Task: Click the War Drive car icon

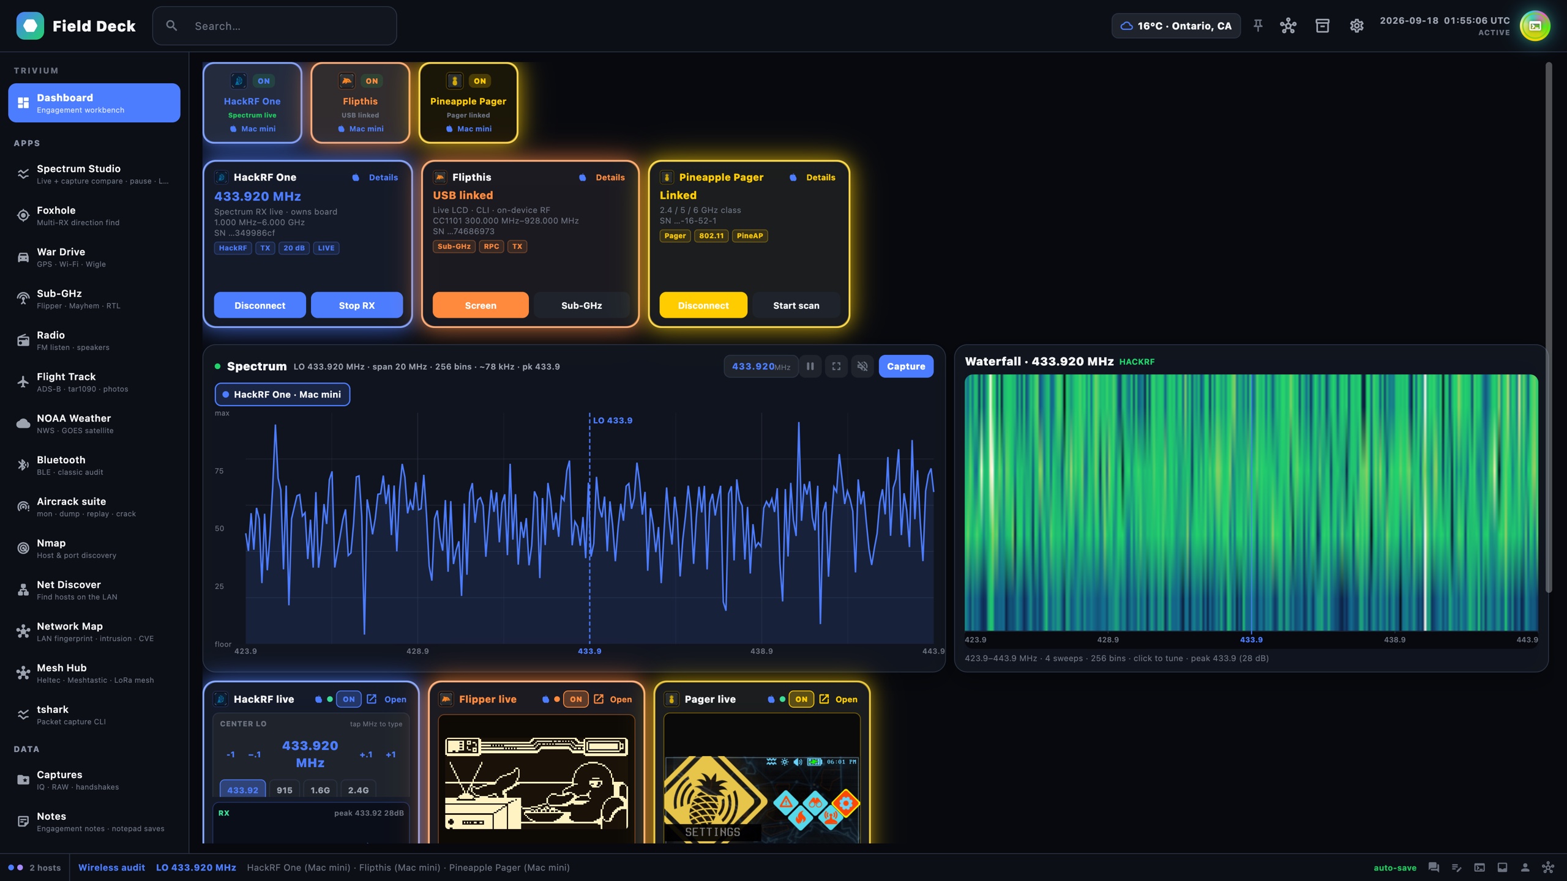Action: tap(23, 257)
